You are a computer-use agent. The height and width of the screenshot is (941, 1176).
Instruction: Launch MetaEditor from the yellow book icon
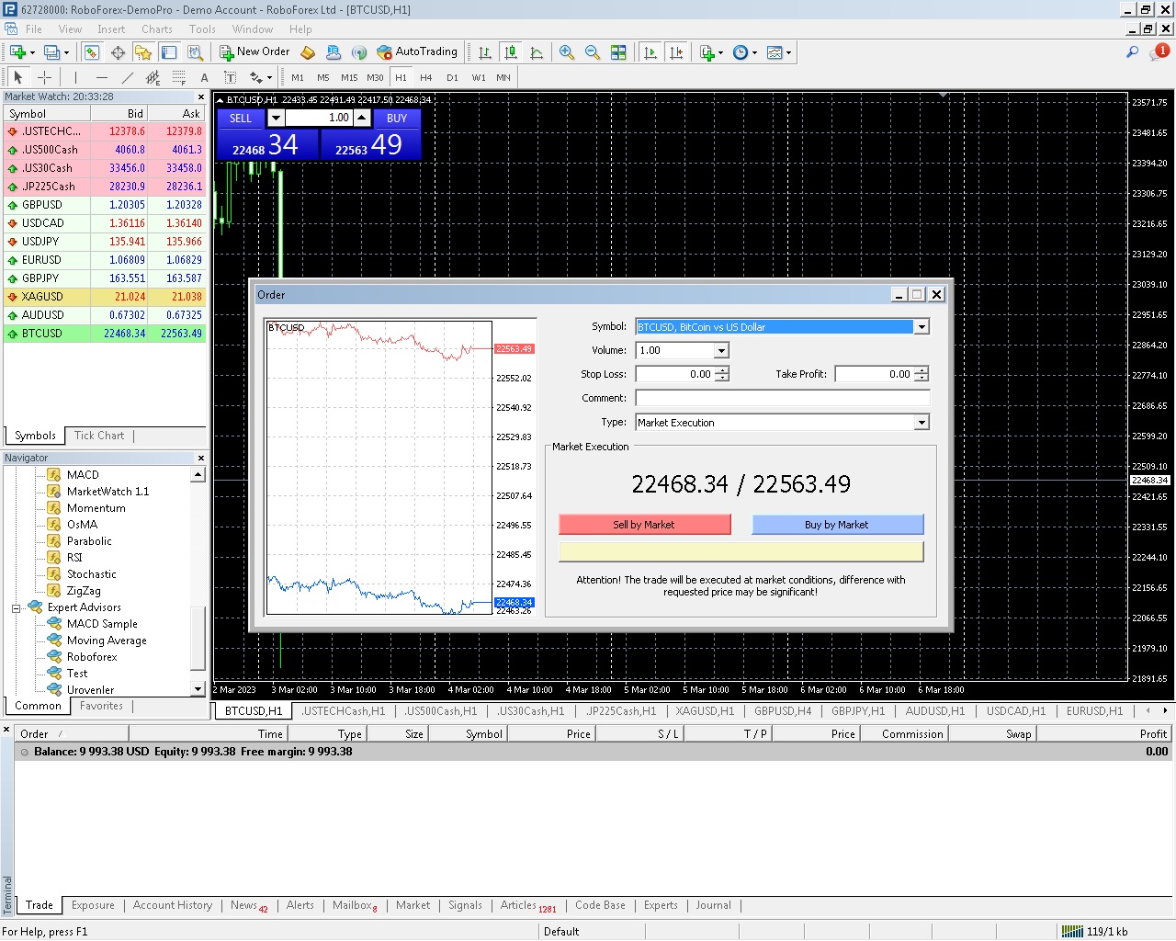coord(308,52)
